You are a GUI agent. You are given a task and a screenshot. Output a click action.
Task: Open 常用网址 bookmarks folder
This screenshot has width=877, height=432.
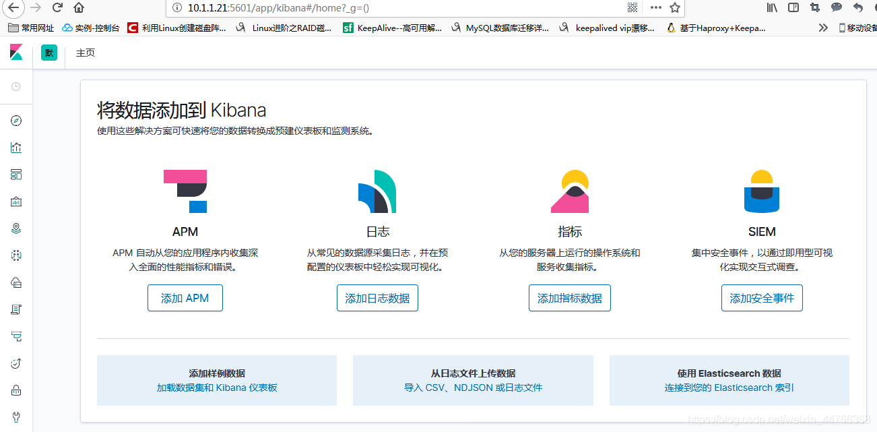[31, 28]
